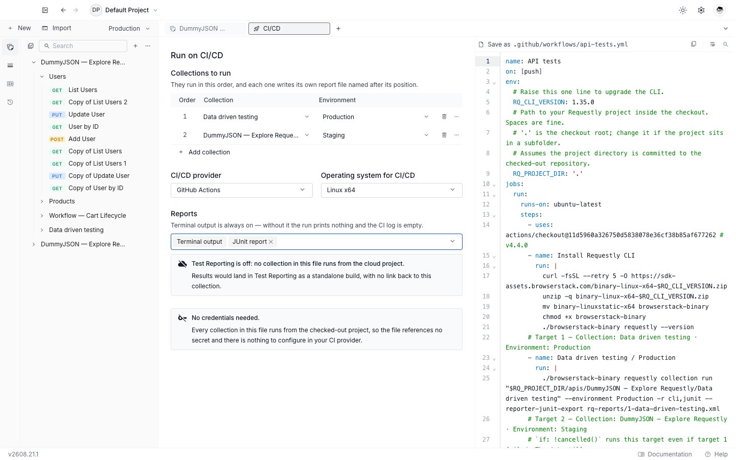Search within the code panel
This screenshot has width=736, height=460.
[x=725, y=44]
